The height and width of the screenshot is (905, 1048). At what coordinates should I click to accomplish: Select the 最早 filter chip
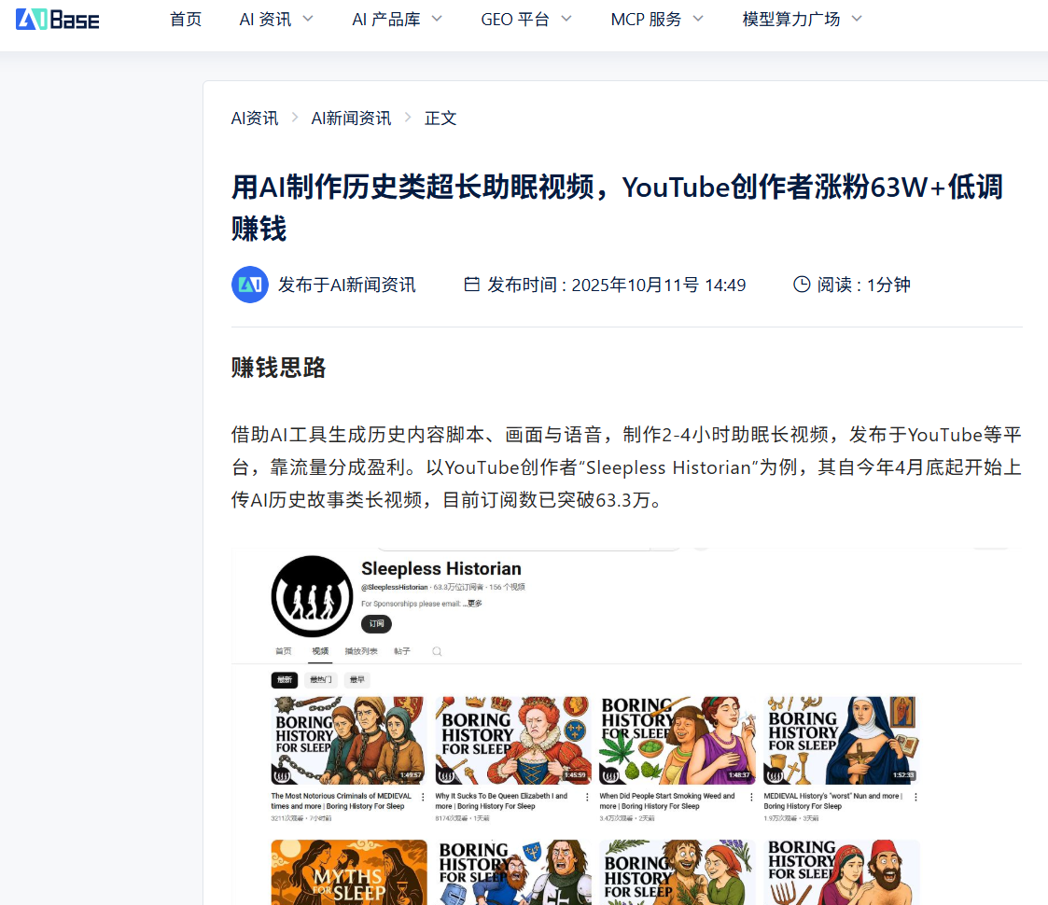click(357, 680)
